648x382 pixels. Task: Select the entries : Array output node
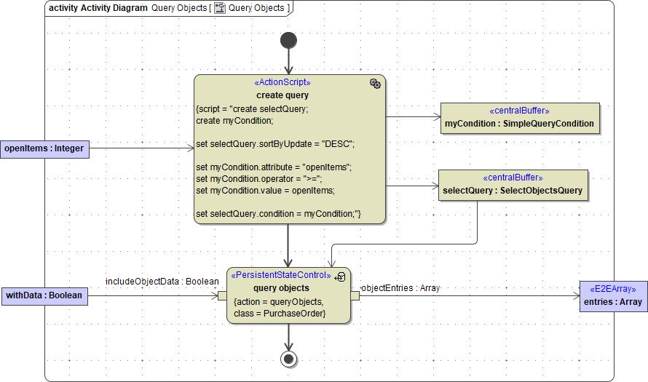tap(613, 295)
